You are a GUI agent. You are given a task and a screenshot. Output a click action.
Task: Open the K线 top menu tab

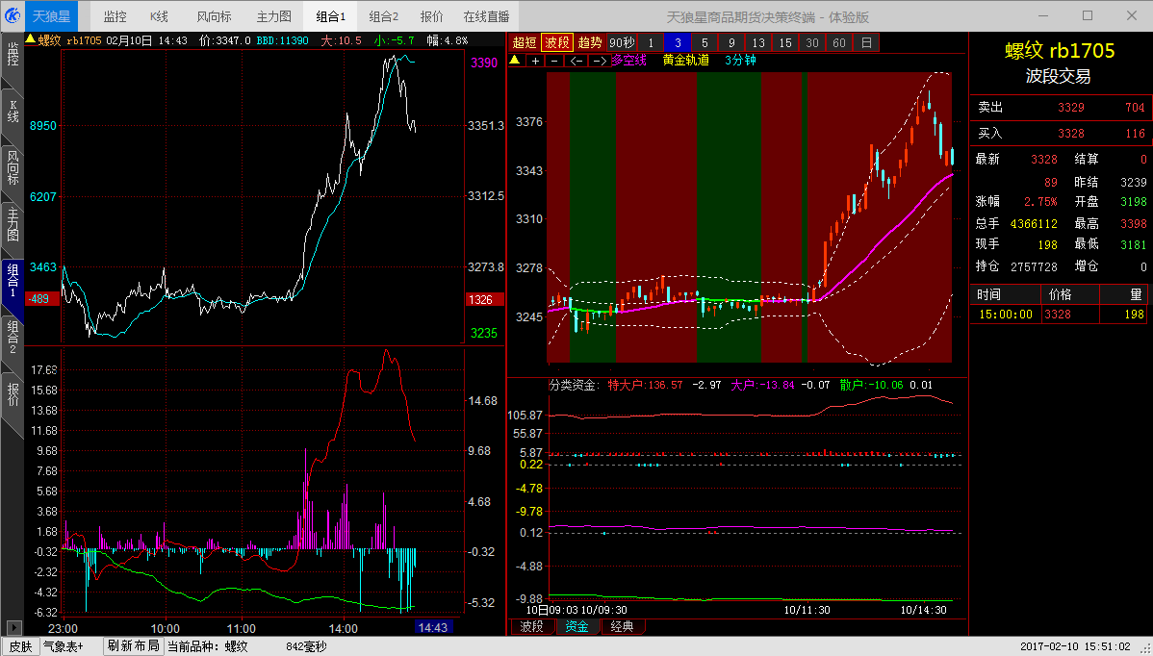tap(159, 16)
